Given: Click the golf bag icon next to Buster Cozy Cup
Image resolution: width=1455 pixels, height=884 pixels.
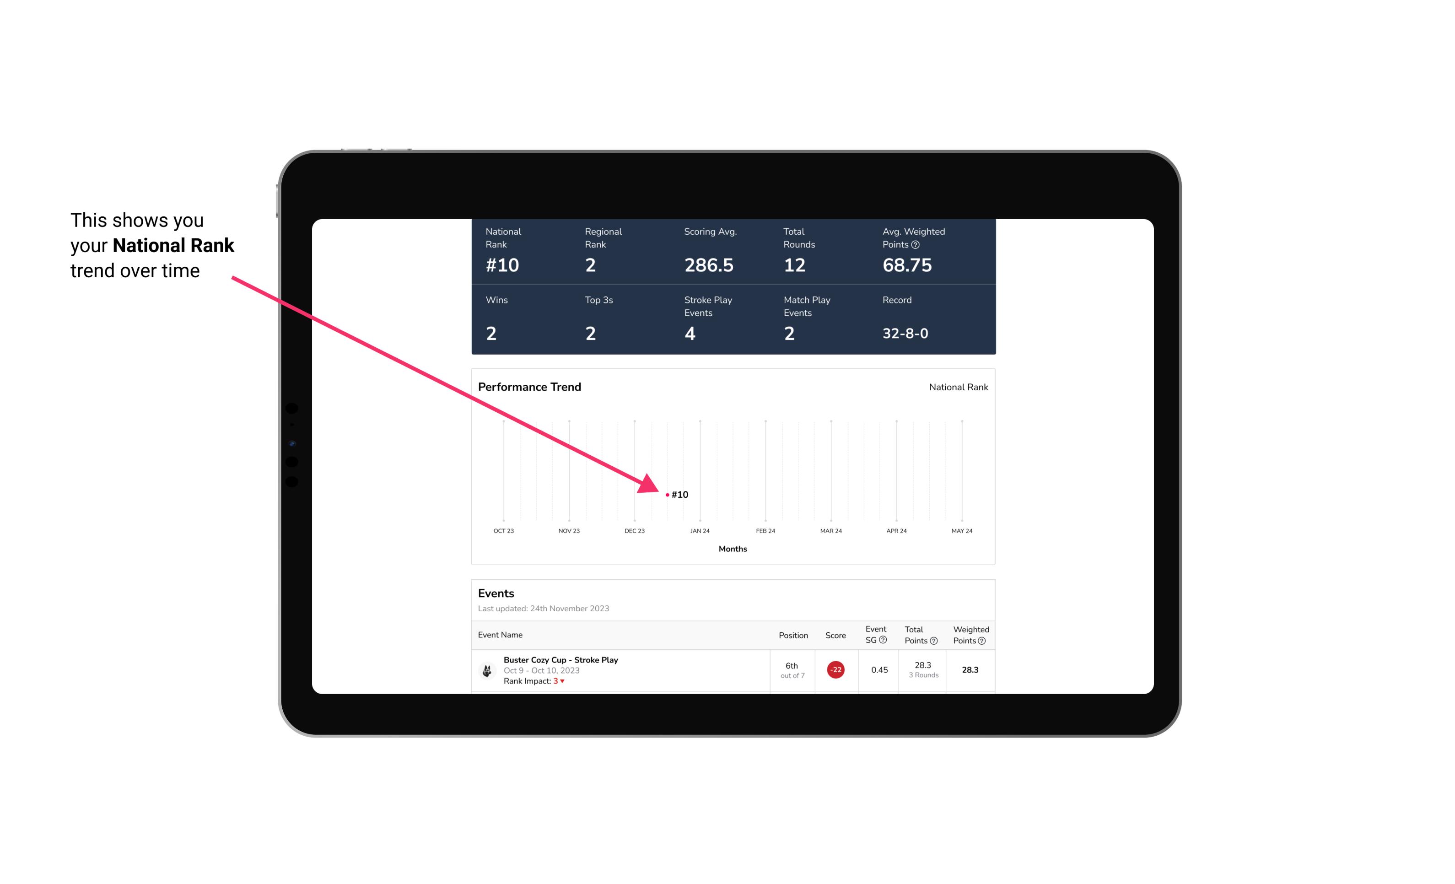Looking at the screenshot, I should point(485,668).
